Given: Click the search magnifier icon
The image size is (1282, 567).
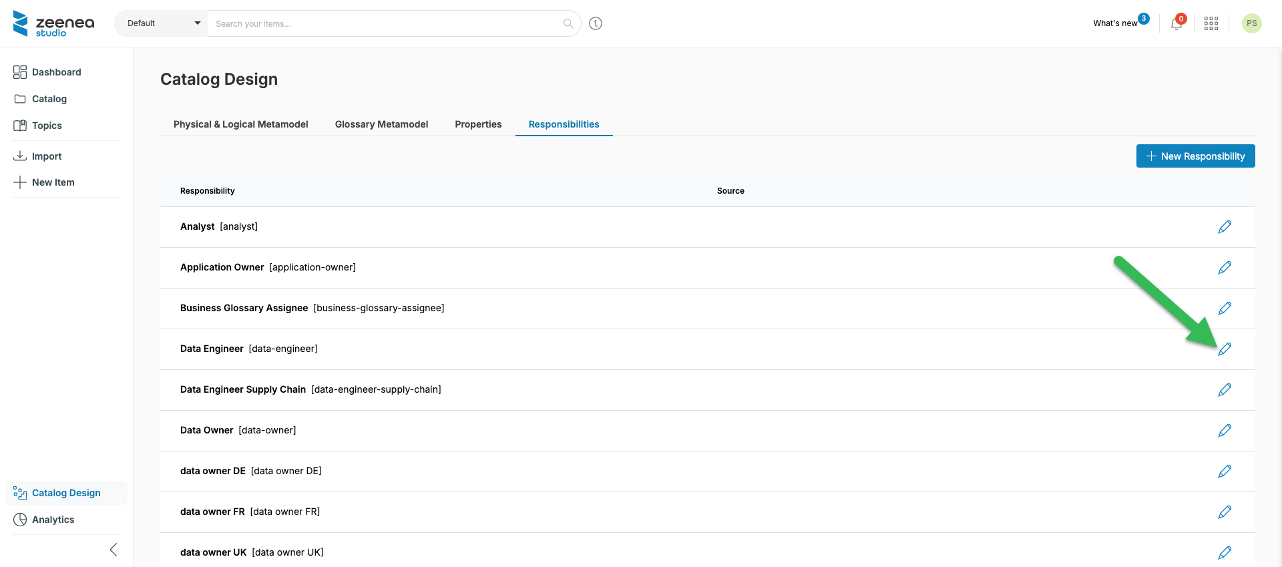Looking at the screenshot, I should [x=568, y=23].
